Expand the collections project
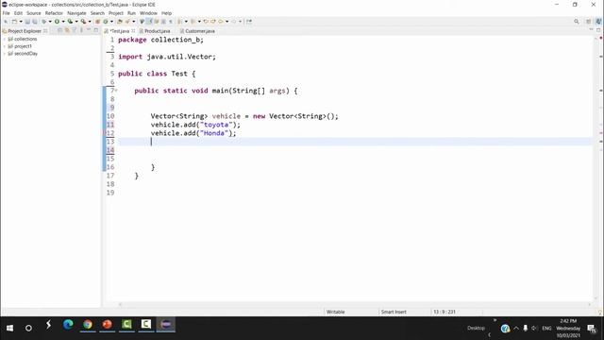Viewport: 604px width, 340px height. coord(4,39)
